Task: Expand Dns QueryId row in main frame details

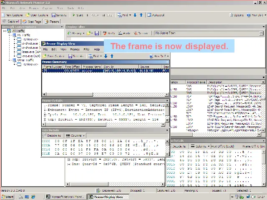Action: 69,164
